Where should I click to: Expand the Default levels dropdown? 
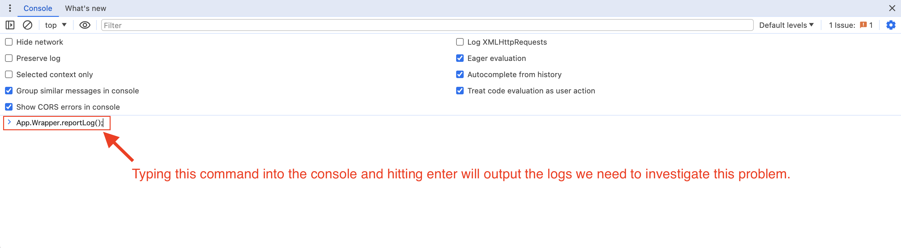pyautogui.click(x=786, y=25)
